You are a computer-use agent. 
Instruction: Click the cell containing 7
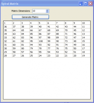60,23
